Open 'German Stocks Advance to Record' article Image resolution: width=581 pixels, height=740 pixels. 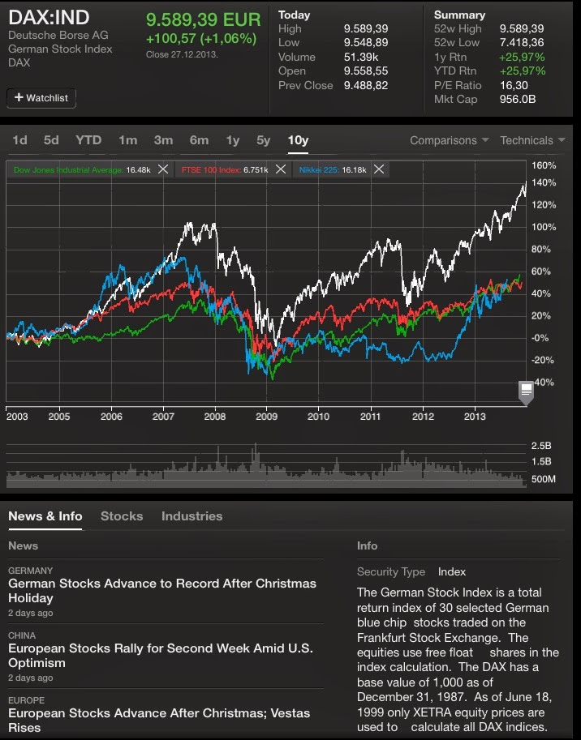[162, 590]
